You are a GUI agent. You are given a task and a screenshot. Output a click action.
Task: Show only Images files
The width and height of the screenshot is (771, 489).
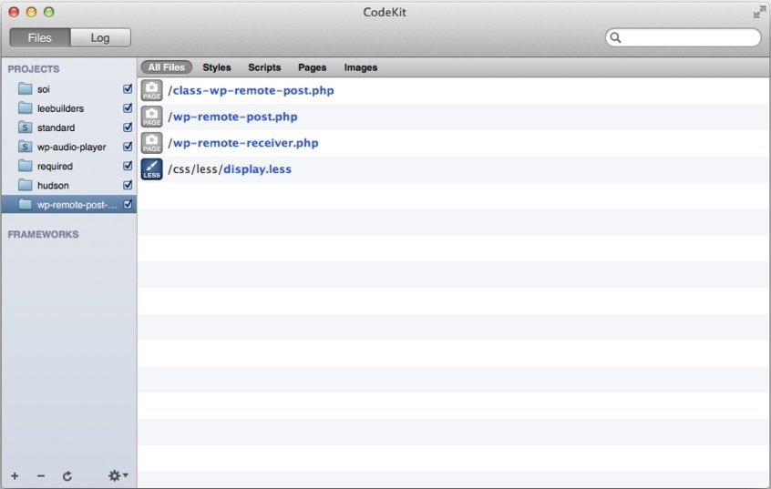361,67
